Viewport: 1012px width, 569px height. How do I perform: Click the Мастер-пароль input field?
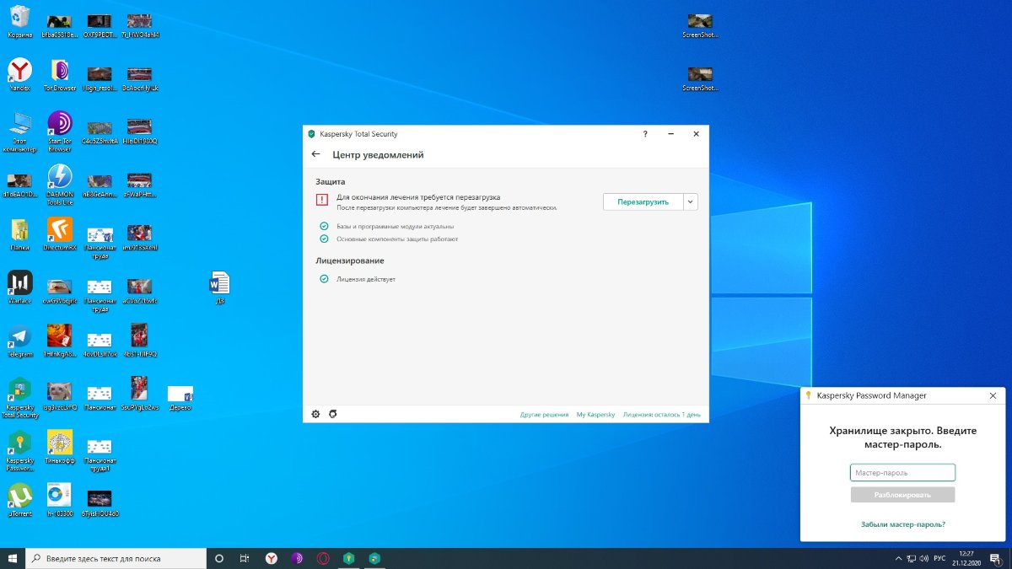(x=902, y=473)
